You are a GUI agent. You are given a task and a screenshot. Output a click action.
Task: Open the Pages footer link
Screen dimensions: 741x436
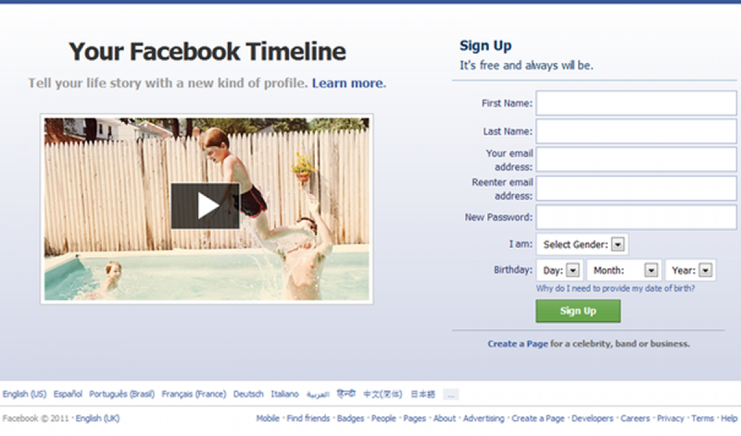click(x=415, y=418)
